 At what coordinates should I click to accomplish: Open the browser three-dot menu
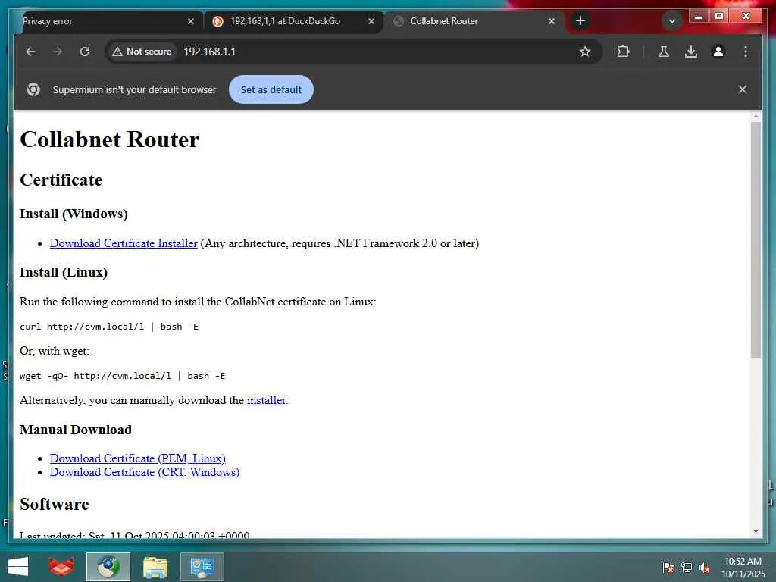pos(746,52)
